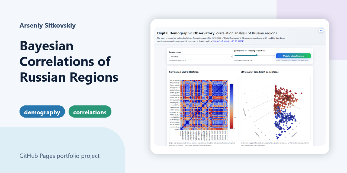
Task: Click the Update visualization button
Action: click(x=293, y=56)
